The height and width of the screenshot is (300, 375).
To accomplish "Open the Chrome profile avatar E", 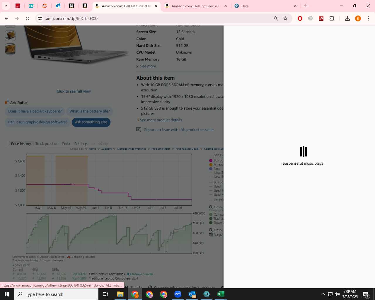I will [358, 18].
